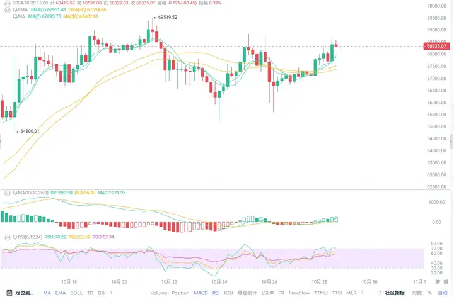Click the MA(30):67402.01 value label
This screenshot has height=297, width=454.
pyautogui.click(x=81, y=17)
